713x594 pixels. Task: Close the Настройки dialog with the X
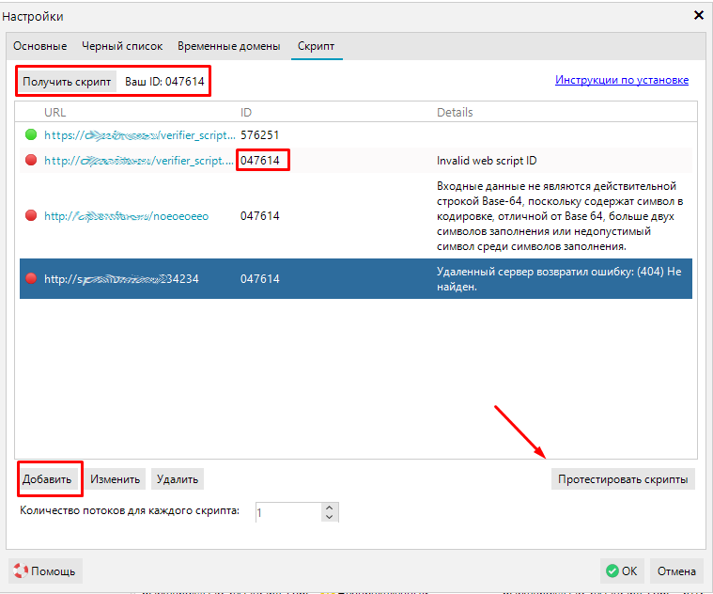[699, 15]
